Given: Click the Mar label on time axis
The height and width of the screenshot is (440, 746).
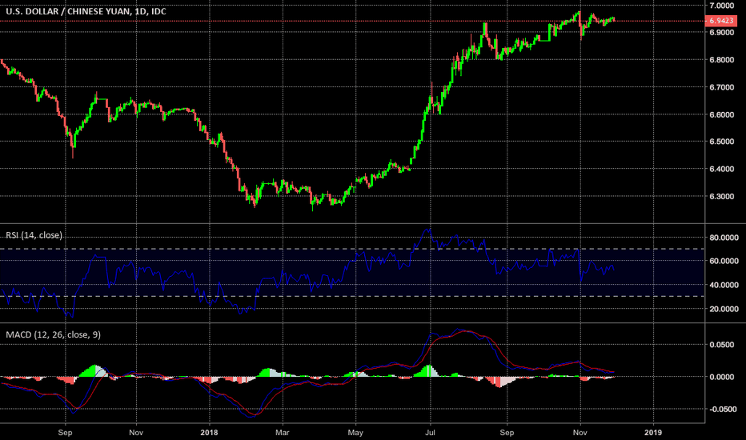Looking at the screenshot, I should (x=283, y=432).
